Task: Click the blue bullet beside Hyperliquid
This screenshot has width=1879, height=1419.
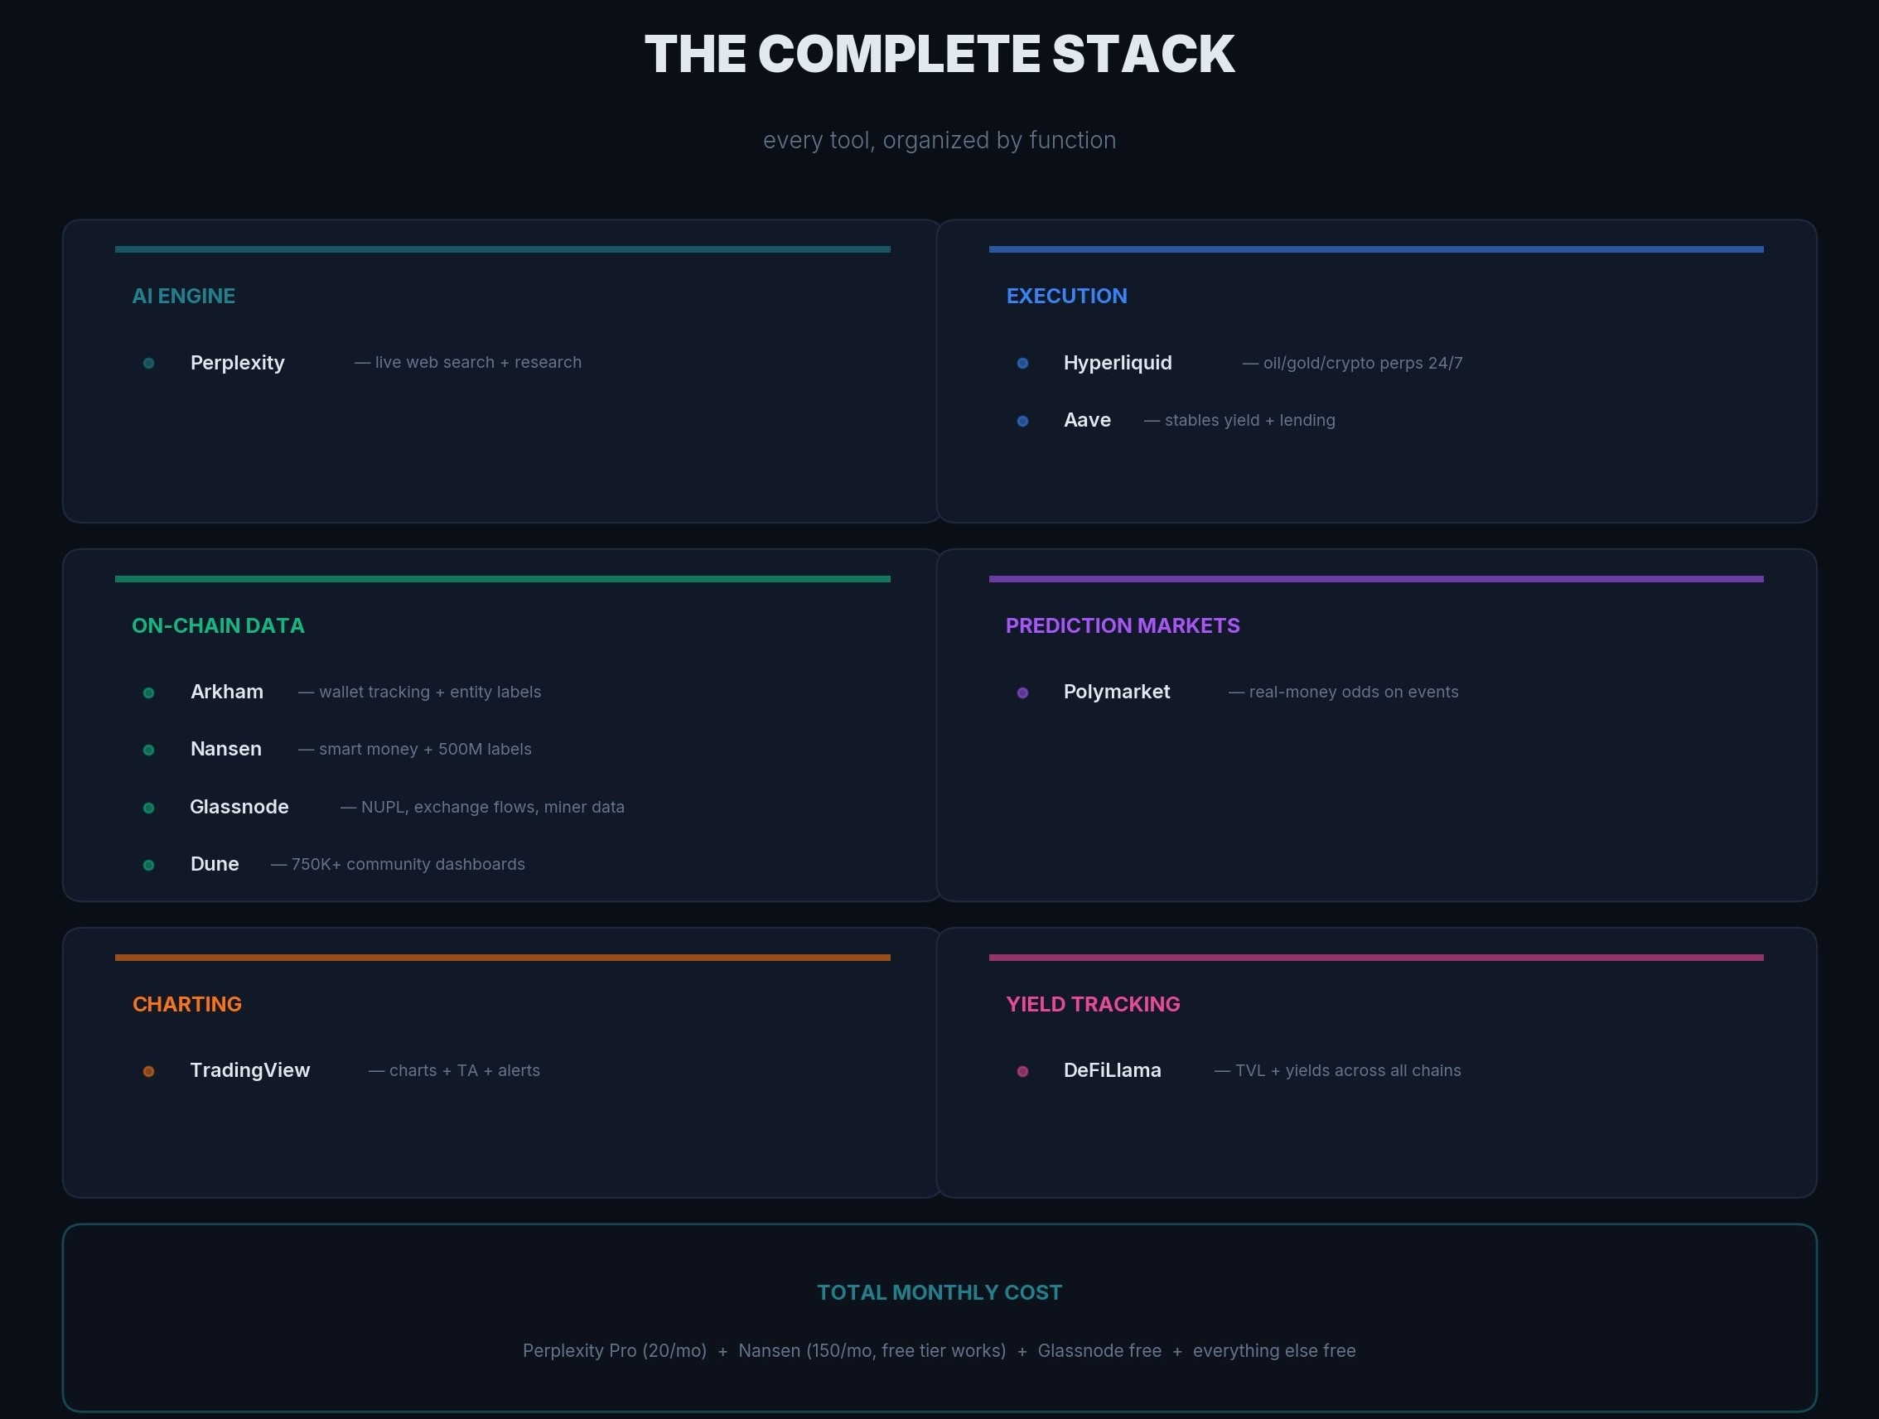Action: 1022,364
